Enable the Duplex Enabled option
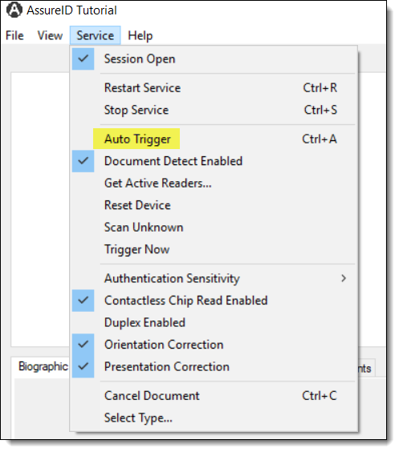 [145, 322]
